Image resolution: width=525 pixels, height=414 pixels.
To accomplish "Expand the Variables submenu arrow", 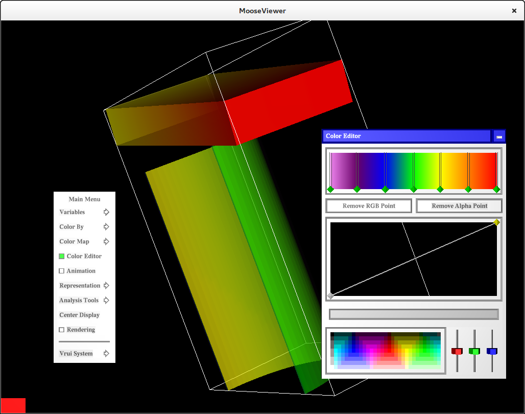I will pyautogui.click(x=106, y=212).
